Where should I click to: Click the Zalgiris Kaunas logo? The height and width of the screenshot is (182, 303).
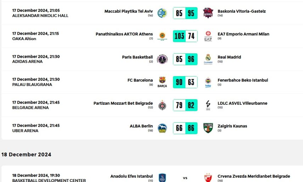click(208, 128)
